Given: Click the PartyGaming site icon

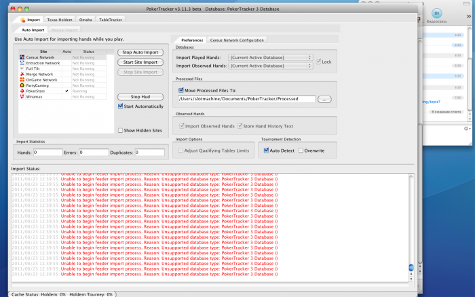Looking at the screenshot, I should click(x=22, y=85).
